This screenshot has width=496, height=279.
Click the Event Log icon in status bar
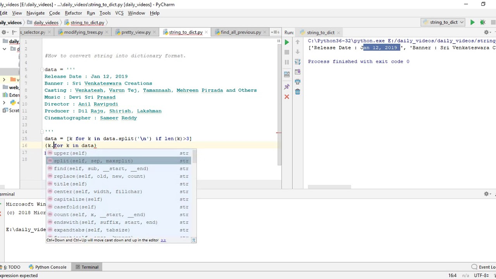tap(474, 267)
